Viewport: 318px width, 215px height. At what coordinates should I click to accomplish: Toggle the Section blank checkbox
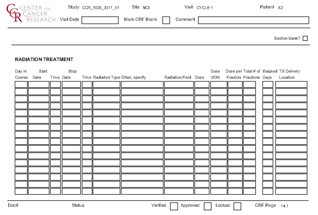click(x=305, y=38)
